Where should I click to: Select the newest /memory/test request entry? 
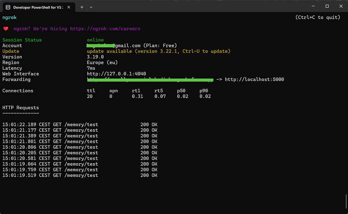[50, 124]
